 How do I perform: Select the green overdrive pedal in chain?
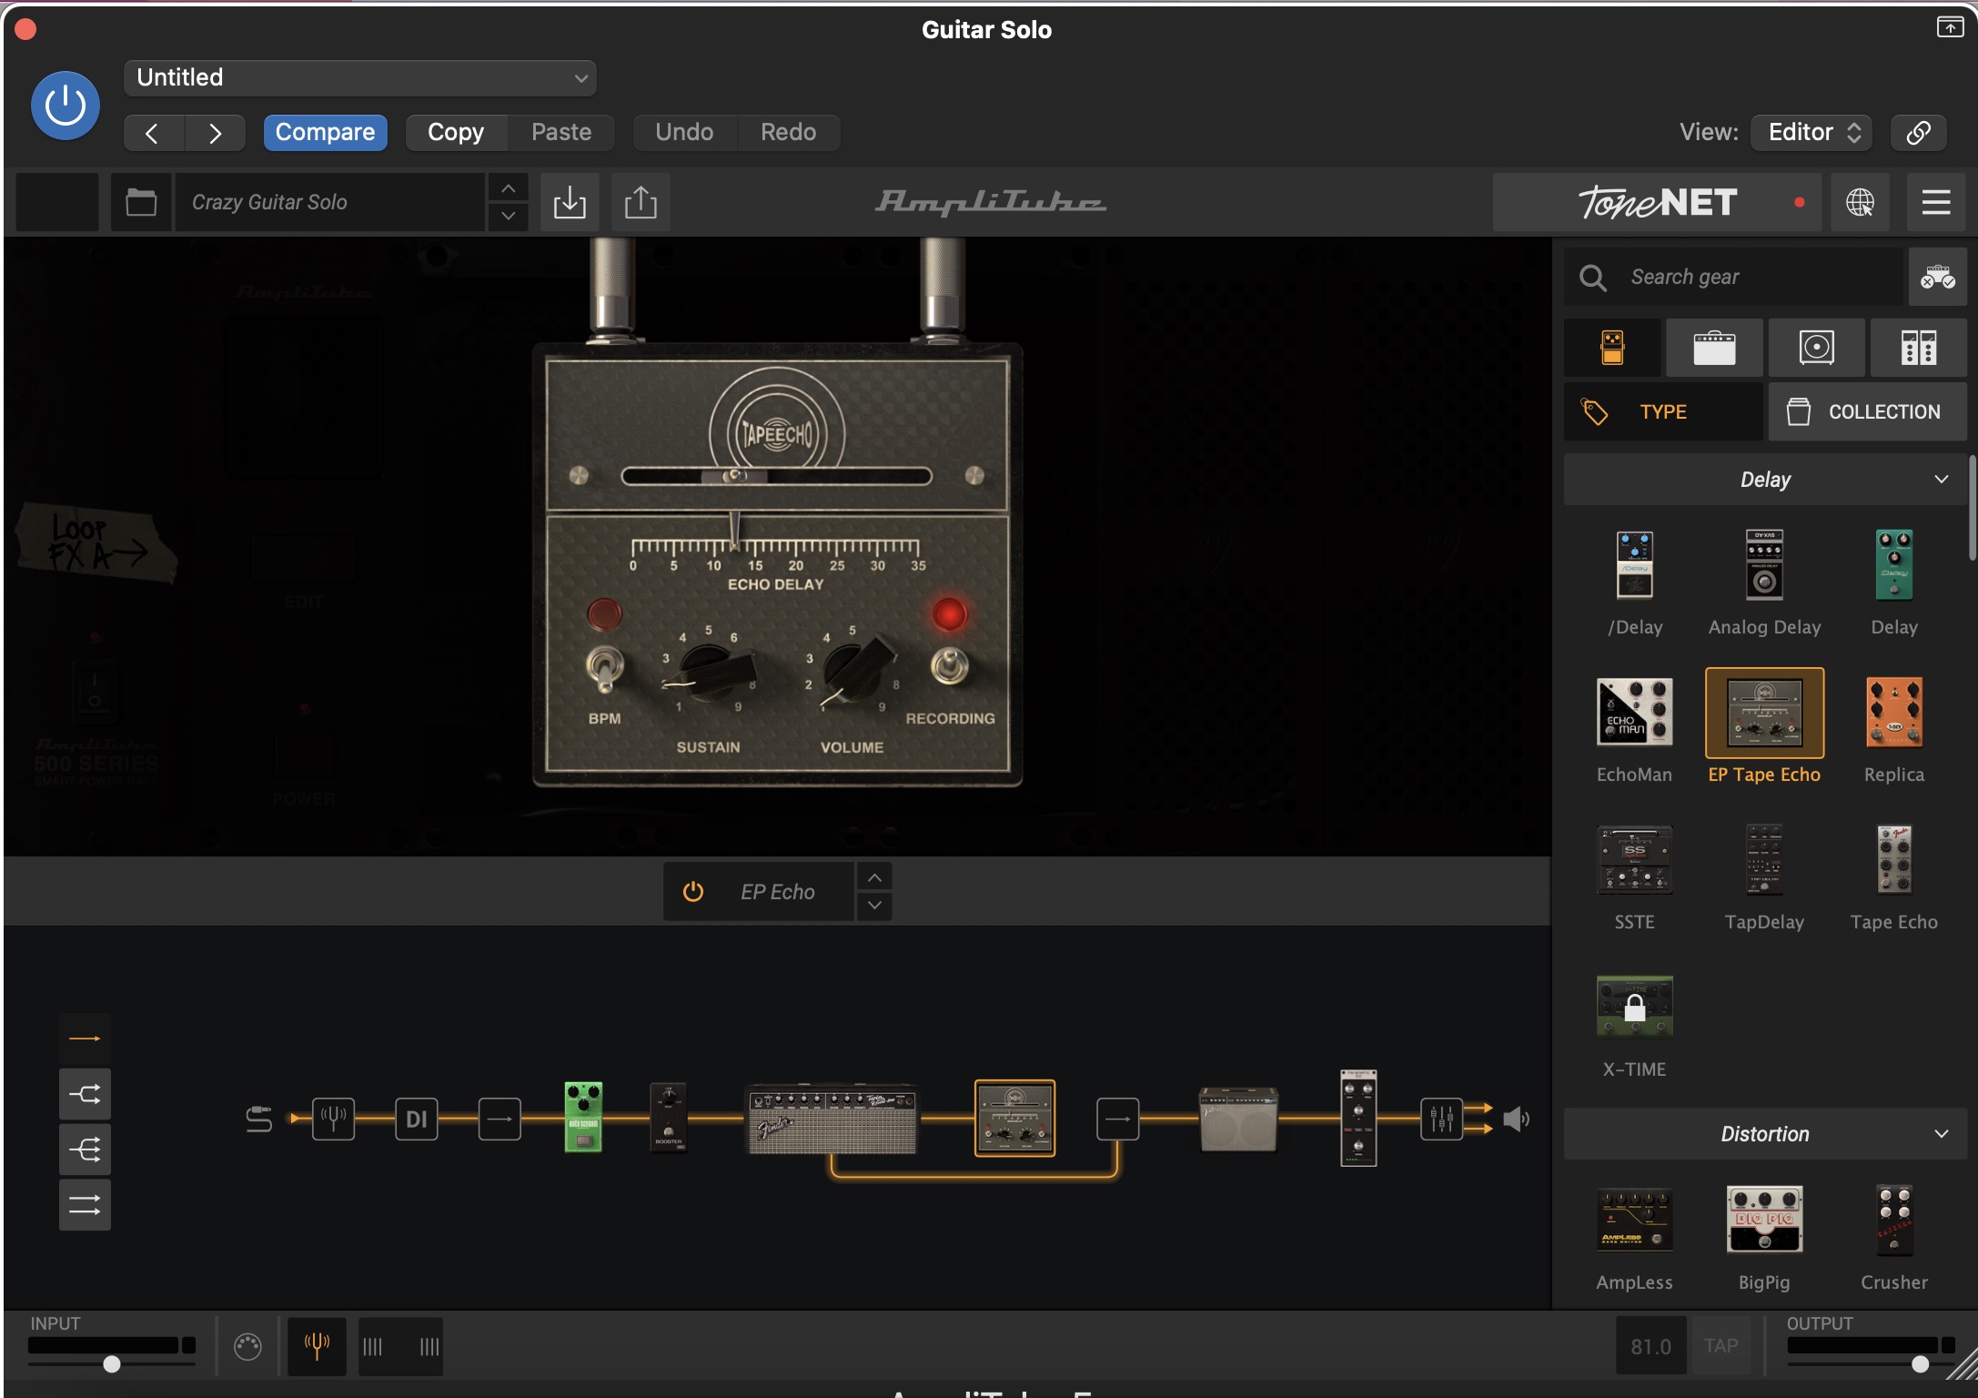[x=583, y=1118]
